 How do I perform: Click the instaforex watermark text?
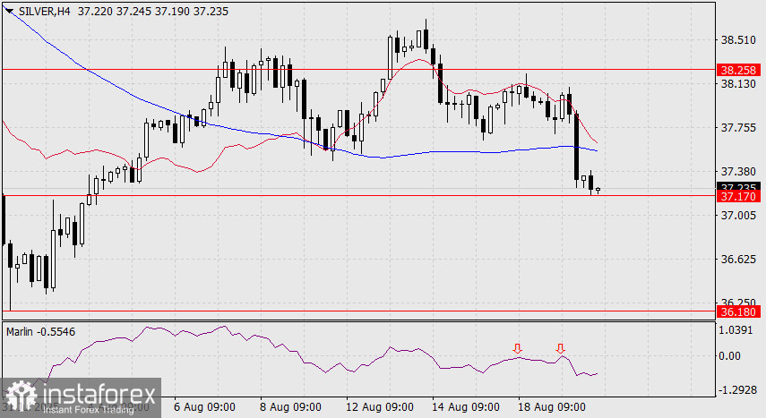click(99, 393)
